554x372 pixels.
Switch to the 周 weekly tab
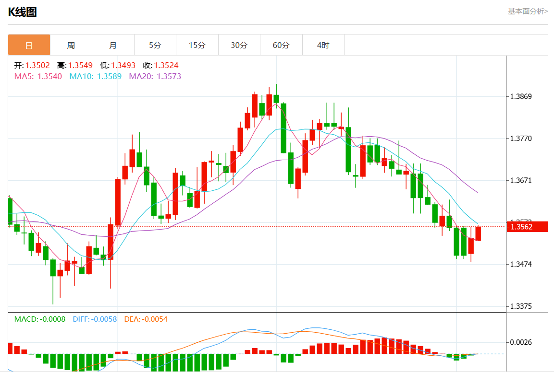[x=71, y=45]
